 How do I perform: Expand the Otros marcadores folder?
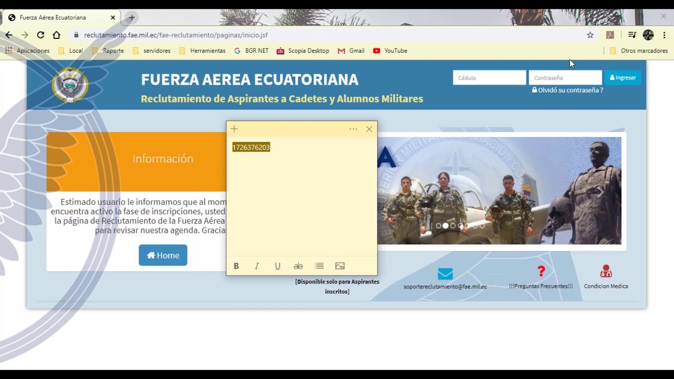(639, 51)
